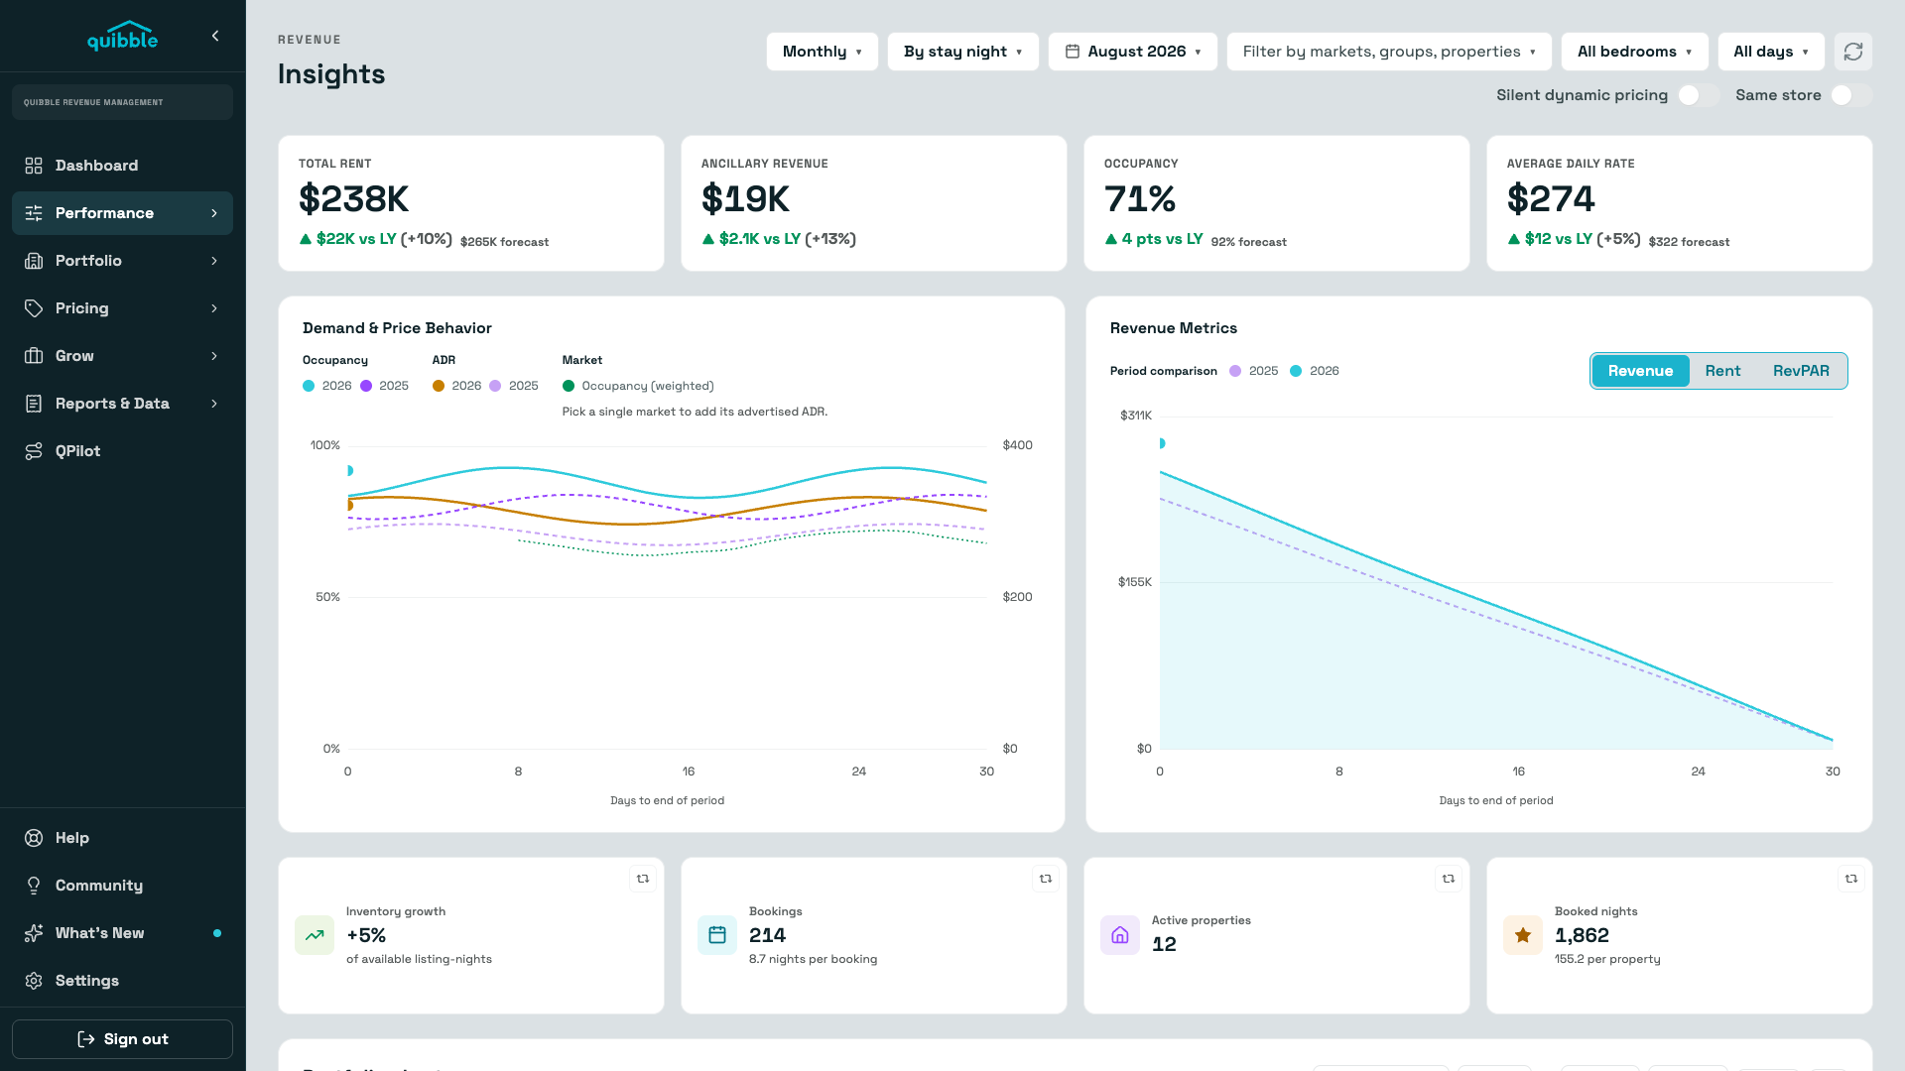Open Settings link in sidebar

(122, 981)
